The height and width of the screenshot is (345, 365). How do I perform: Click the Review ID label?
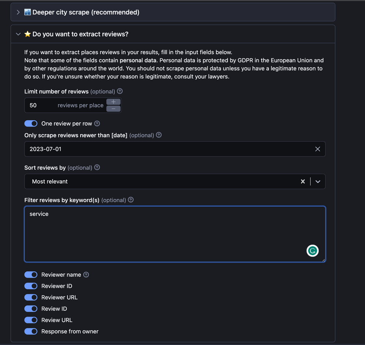pyautogui.click(x=54, y=309)
